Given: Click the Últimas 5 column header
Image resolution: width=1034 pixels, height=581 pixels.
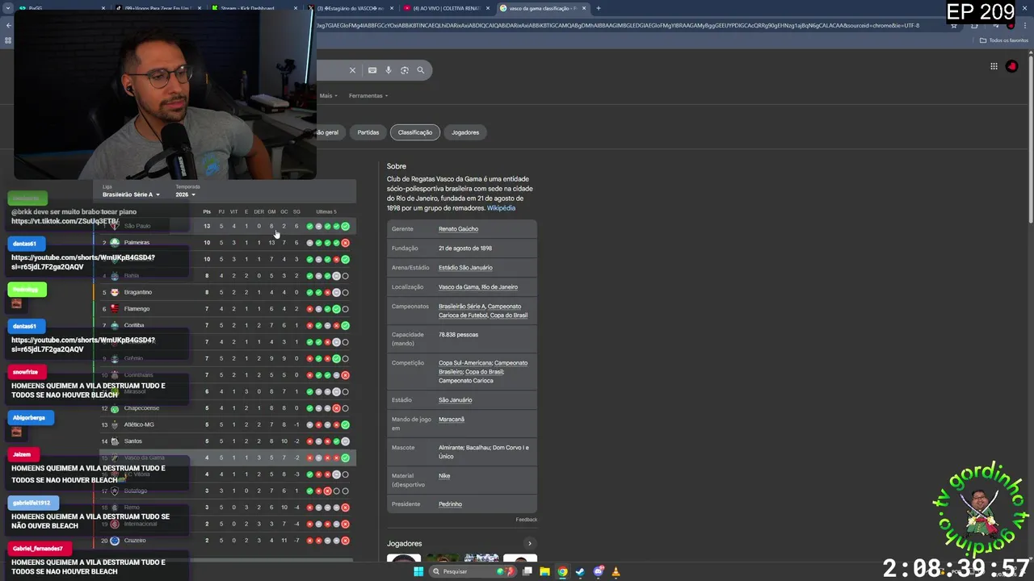Looking at the screenshot, I should point(326,211).
